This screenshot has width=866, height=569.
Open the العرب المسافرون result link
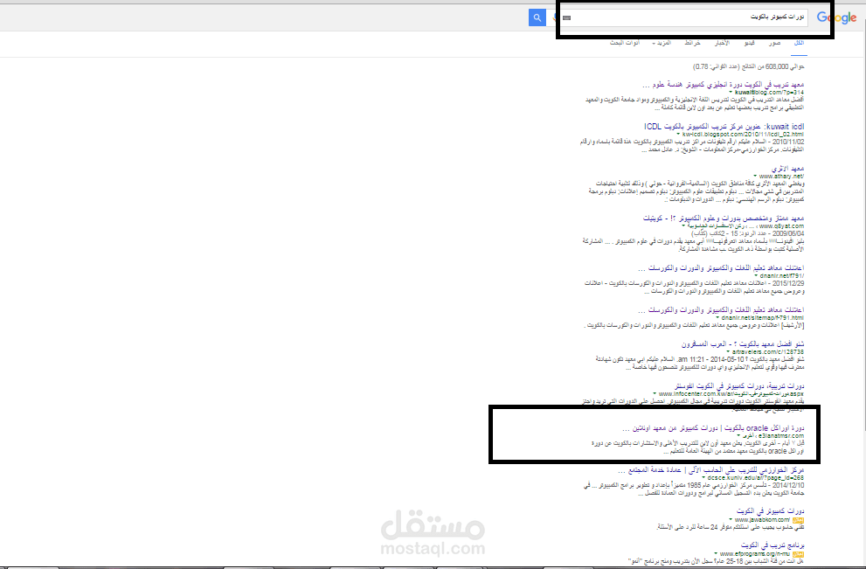tap(742, 344)
